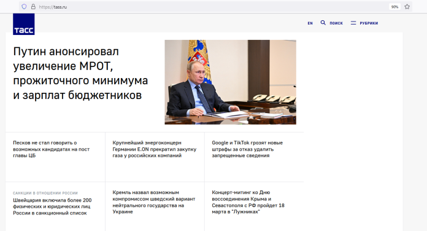Click the 90% zoom level indicator
Screen dimensions: 427x231
pyautogui.click(x=394, y=7)
